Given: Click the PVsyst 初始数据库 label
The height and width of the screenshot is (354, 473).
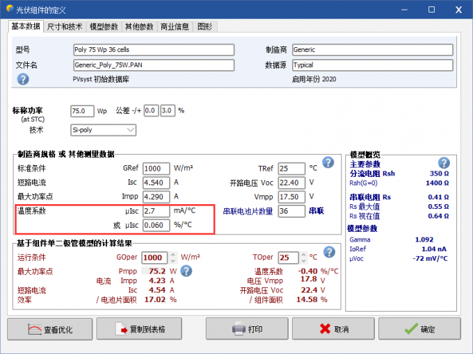Looking at the screenshot, I should coord(101,79).
